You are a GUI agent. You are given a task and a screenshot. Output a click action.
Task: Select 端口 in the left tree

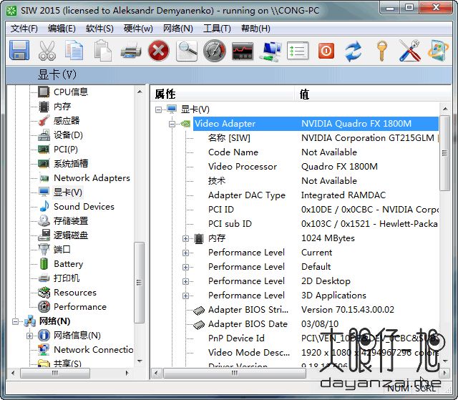(62, 249)
